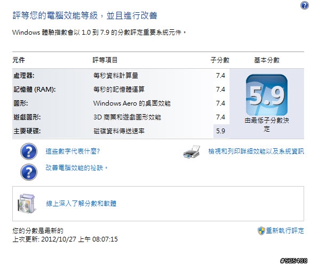Image resolution: width=310 pixels, height=265 pixels.
Task: Select the 處理器 row label
Action: [x=23, y=76]
